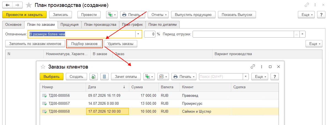Screen dimensions: 329x125
Task: Add План производства to favorites star
Action: click(28, 5)
